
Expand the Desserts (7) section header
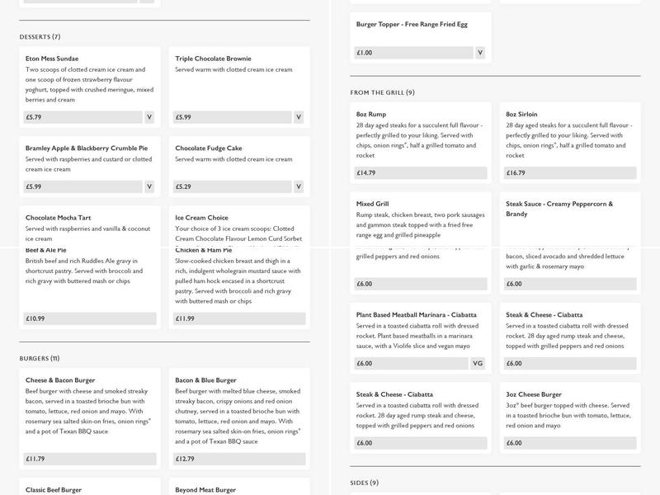click(x=40, y=37)
